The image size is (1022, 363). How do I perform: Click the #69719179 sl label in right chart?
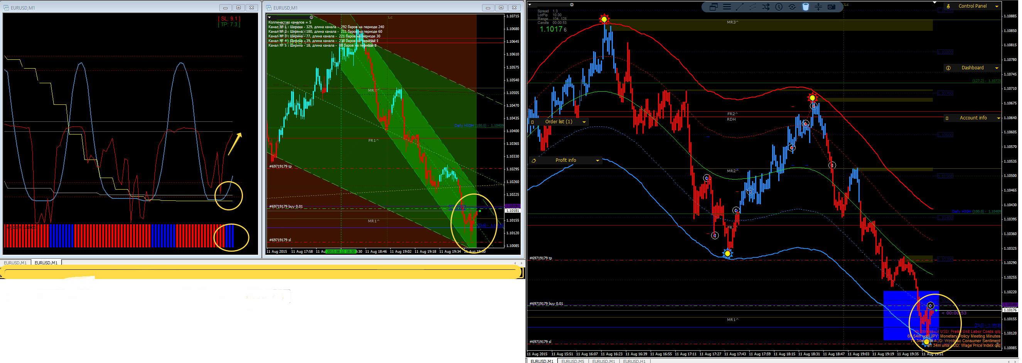point(540,342)
